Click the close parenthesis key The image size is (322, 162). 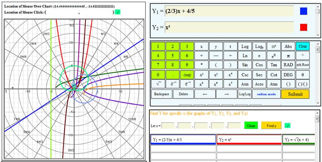230,65
